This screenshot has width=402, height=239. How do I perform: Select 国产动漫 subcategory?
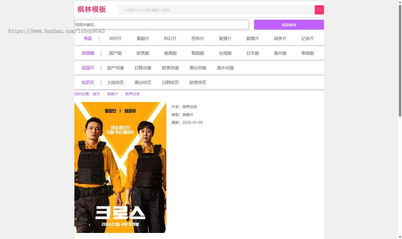pos(115,68)
